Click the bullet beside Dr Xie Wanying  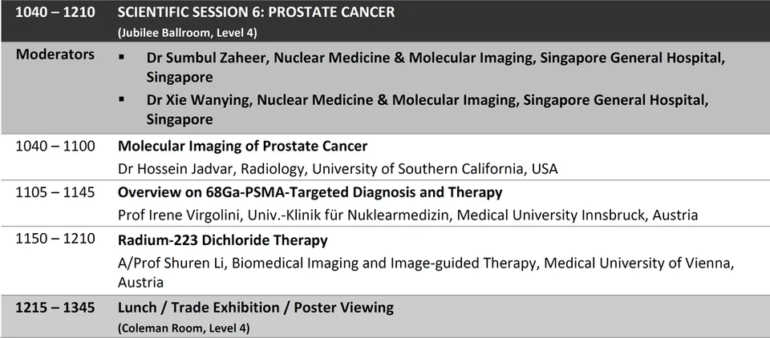point(121,99)
